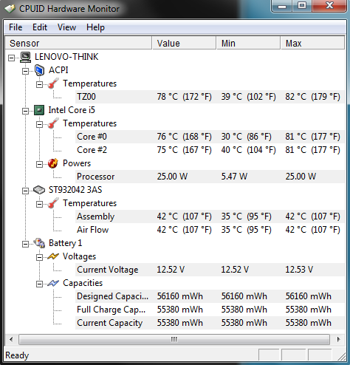Click the Max column header
This screenshot has width=350, height=365.
coord(312,43)
